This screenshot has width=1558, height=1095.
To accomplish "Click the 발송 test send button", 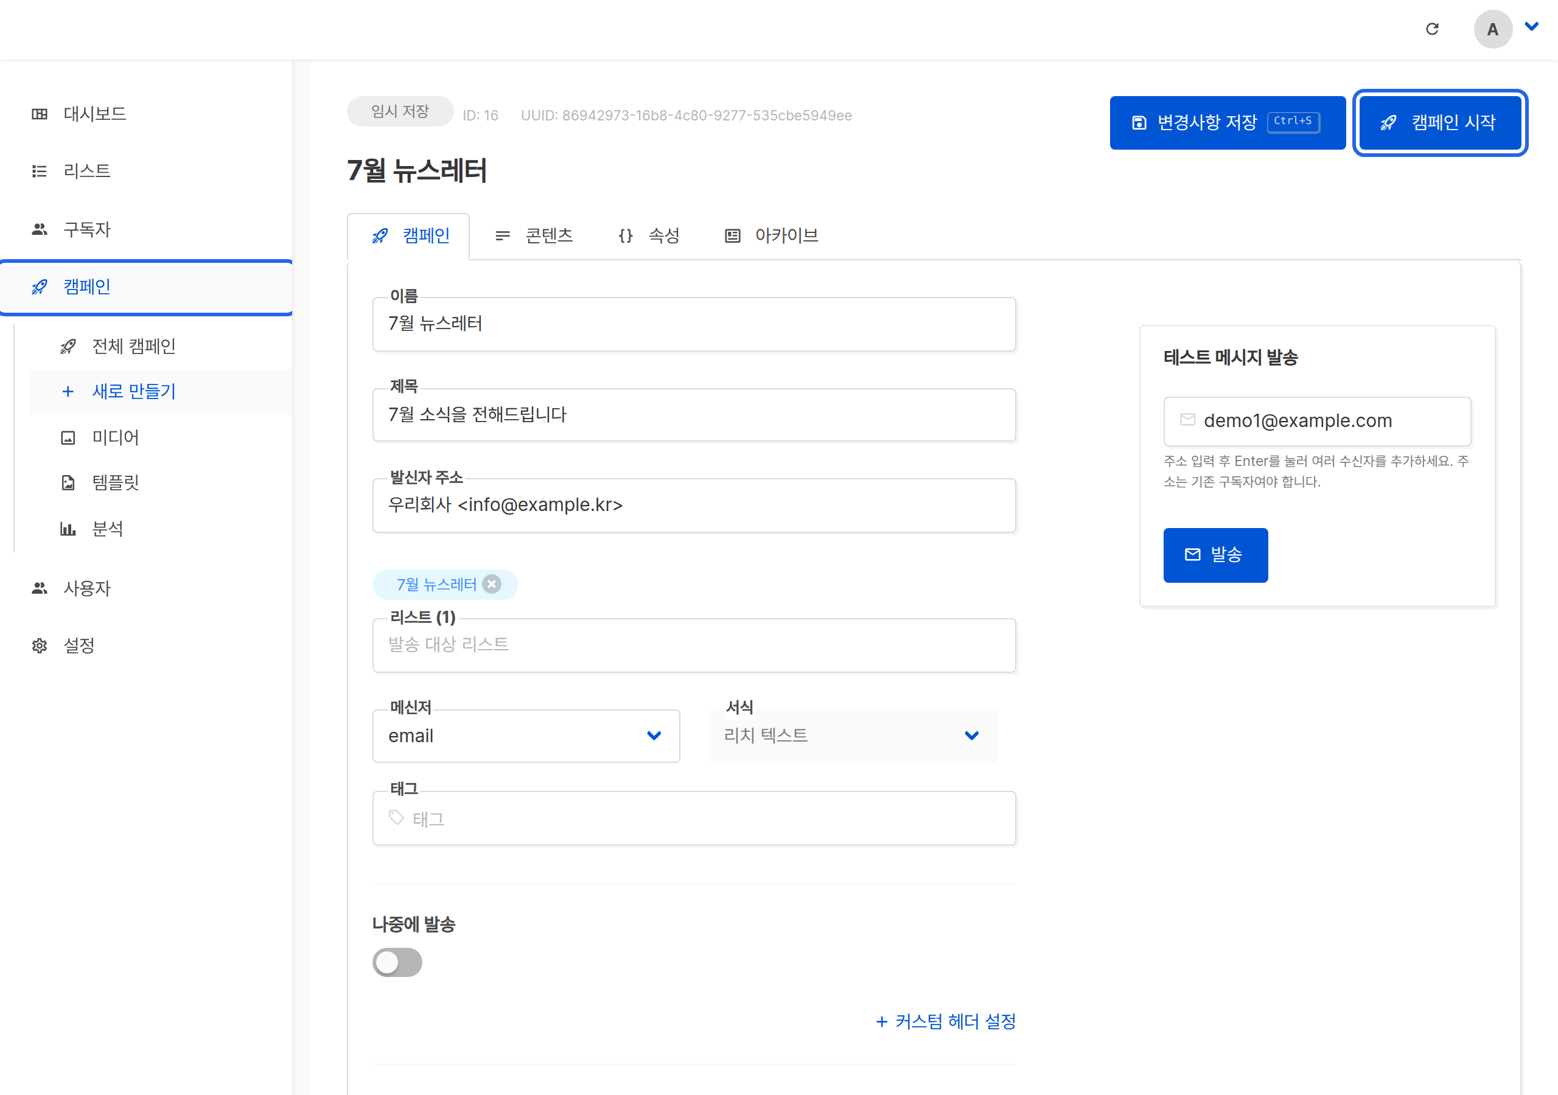I will pyautogui.click(x=1215, y=555).
